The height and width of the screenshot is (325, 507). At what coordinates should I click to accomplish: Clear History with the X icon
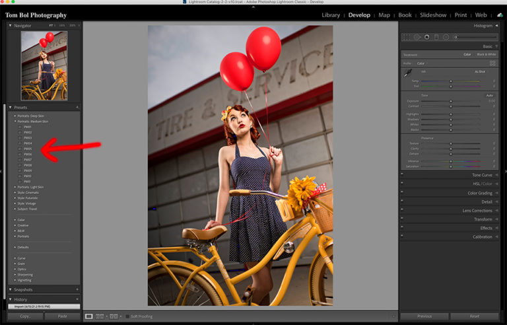click(77, 299)
